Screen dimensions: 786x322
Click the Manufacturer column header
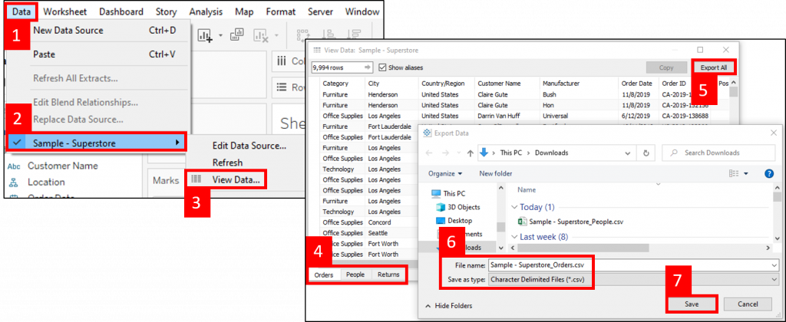[561, 84]
